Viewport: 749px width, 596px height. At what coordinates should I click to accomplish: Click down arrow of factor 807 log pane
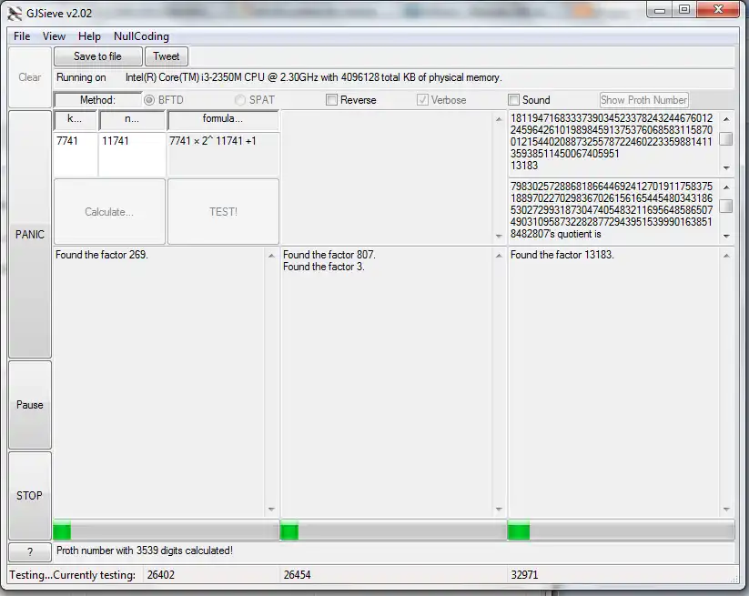pyautogui.click(x=499, y=510)
